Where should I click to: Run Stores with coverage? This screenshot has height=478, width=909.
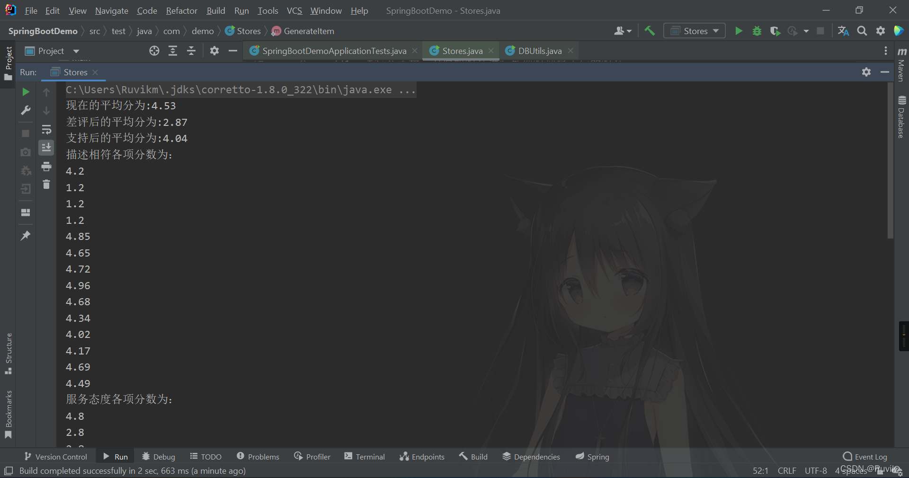pyautogui.click(x=775, y=31)
